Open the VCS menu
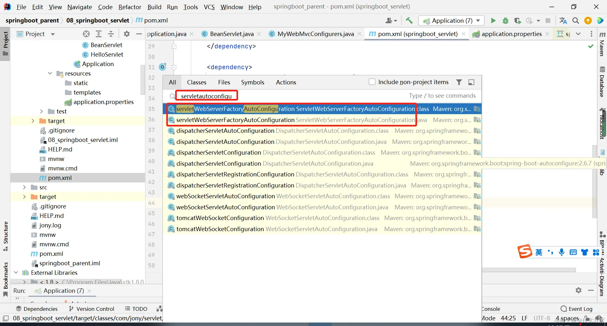Viewport: 607px width, 326px height. (x=209, y=7)
